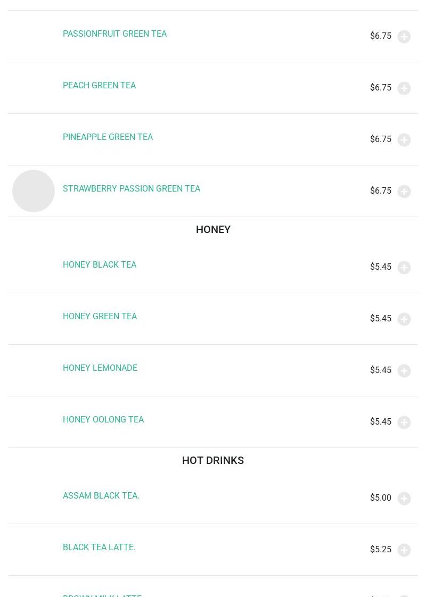Open Pineapple Green Tea details

(108, 137)
